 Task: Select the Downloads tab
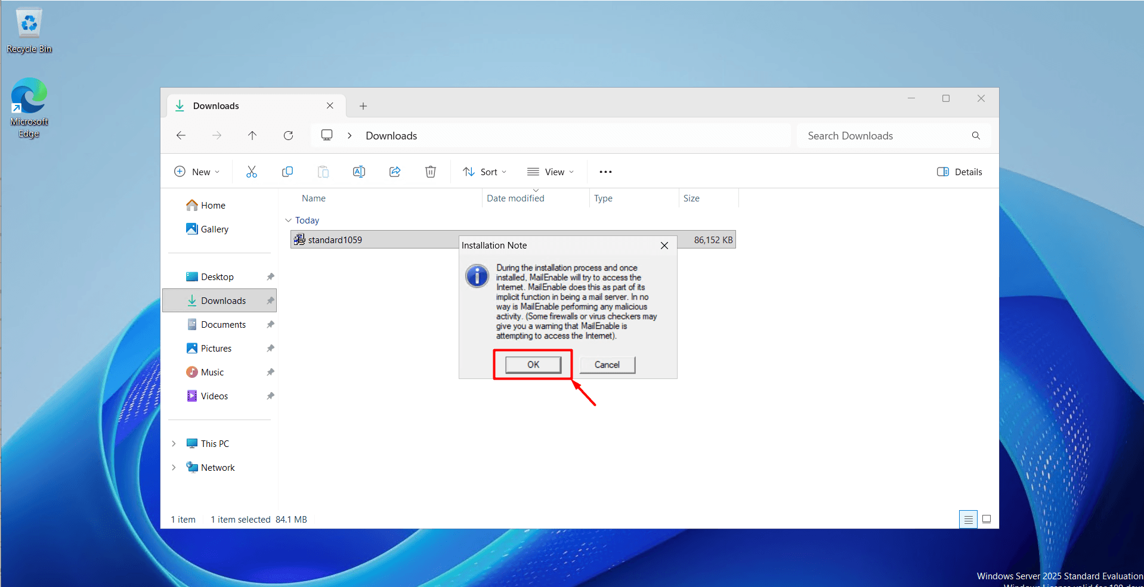point(256,105)
